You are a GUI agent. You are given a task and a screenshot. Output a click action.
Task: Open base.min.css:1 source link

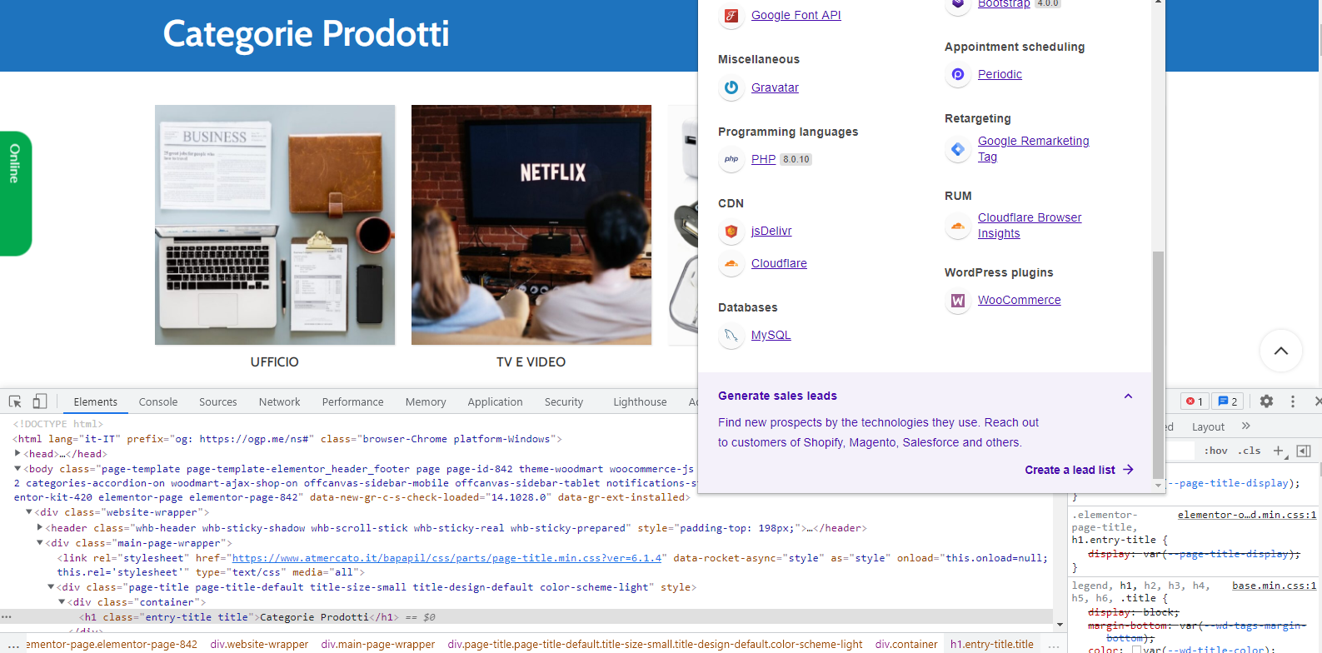coord(1275,586)
